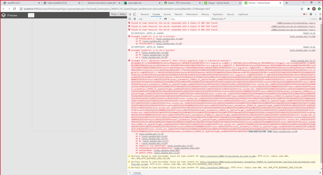This screenshot has height=175, width=323.
Task: Show the console sidebar icon
Action: pos(130,19)
